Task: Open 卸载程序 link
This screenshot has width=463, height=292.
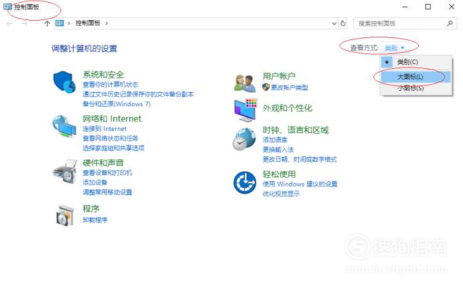Action: (x=95, y=220)
